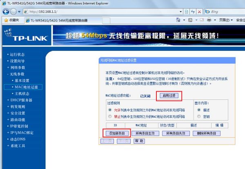Click the Bing search box

[x=225, y=12]
